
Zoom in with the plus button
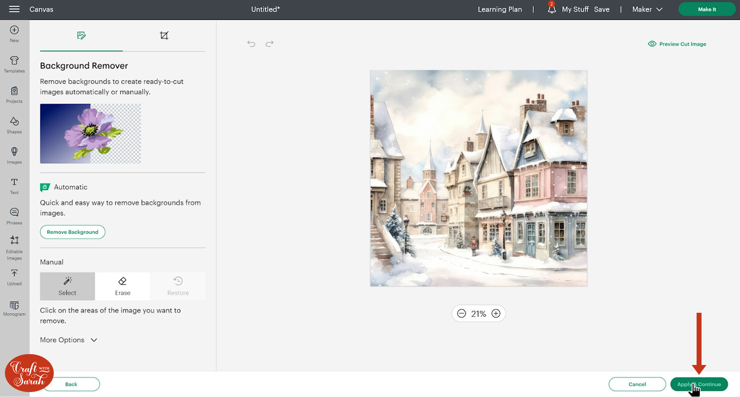tap(496, 314)
